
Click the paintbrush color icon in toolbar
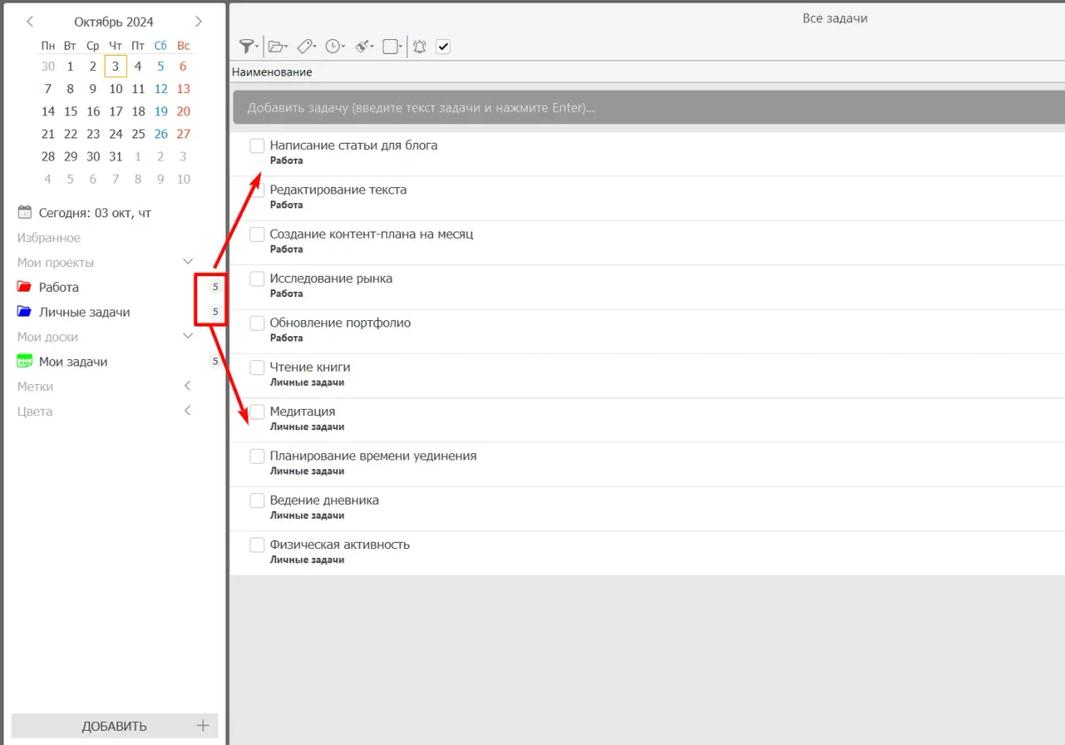coord(363,47)
